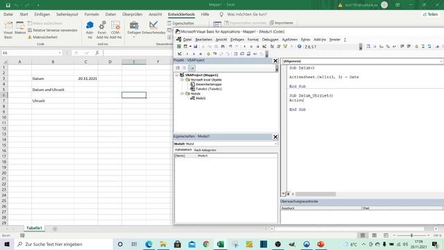444x250 pixels.
Task: Select Tabelle1 sheet tab
Action: (x=34, y=228)
